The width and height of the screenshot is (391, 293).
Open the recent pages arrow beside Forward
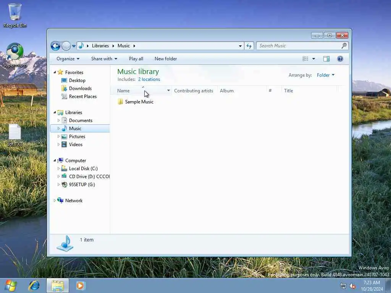(x=74, y=46)
